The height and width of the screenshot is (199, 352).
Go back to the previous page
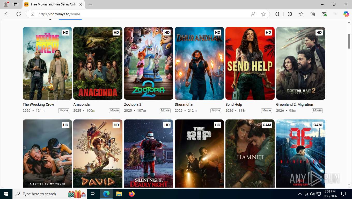(x=7, y=14)
